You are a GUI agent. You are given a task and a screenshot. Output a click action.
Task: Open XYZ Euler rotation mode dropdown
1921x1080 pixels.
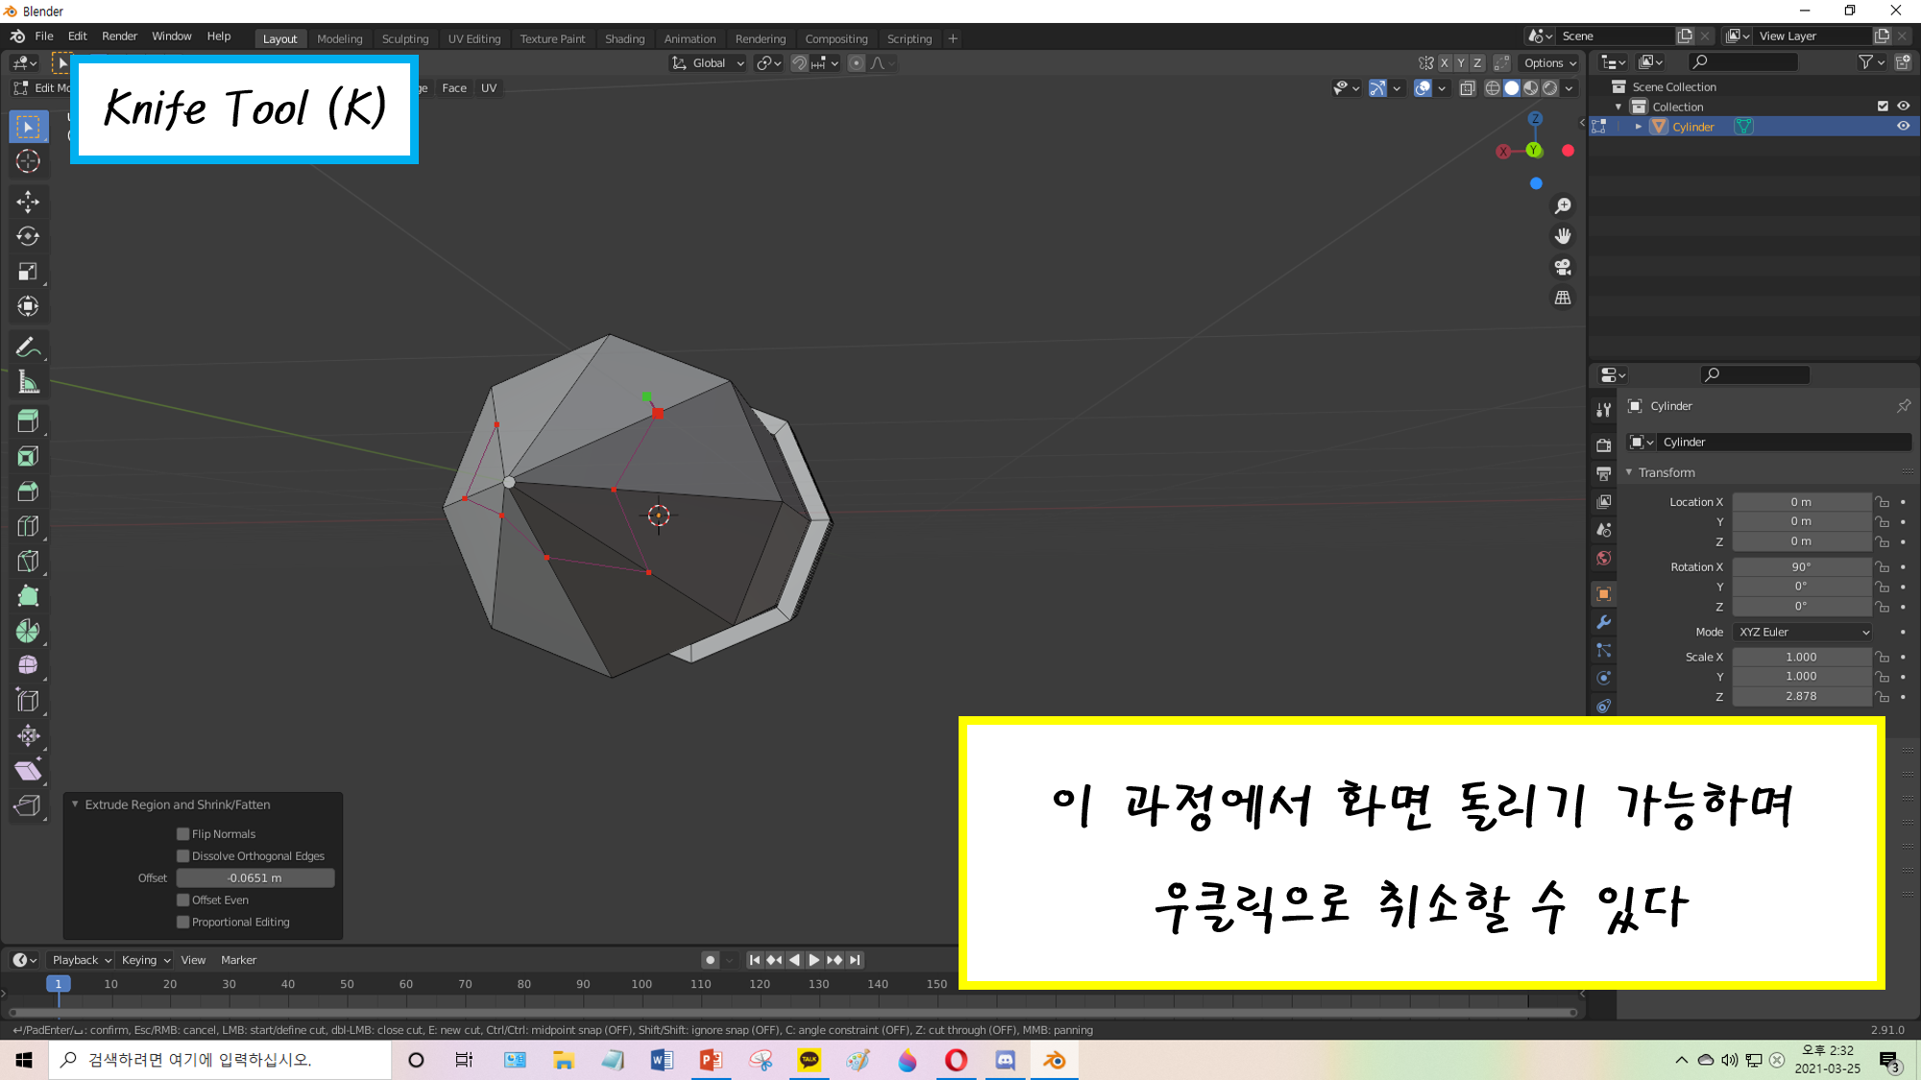(x=1803, y=633)
